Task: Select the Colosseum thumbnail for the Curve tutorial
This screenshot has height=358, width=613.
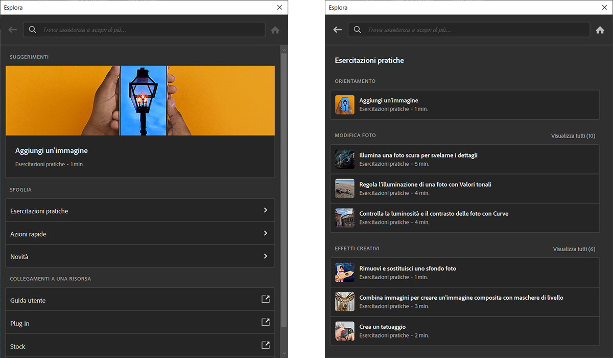Action: coord(345,218)
